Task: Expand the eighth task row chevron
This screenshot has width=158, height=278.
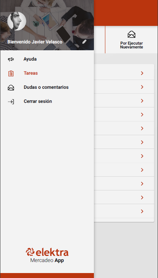Action: coord(142,170)
